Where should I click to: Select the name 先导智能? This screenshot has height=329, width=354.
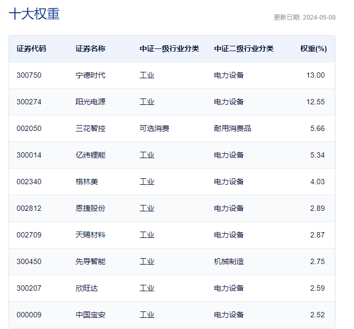(90, 262)
